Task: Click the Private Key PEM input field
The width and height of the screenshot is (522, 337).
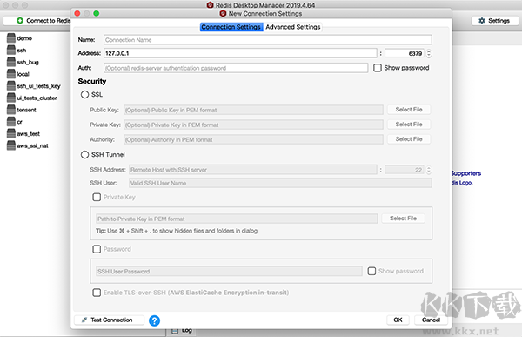Action: [253, 125]
